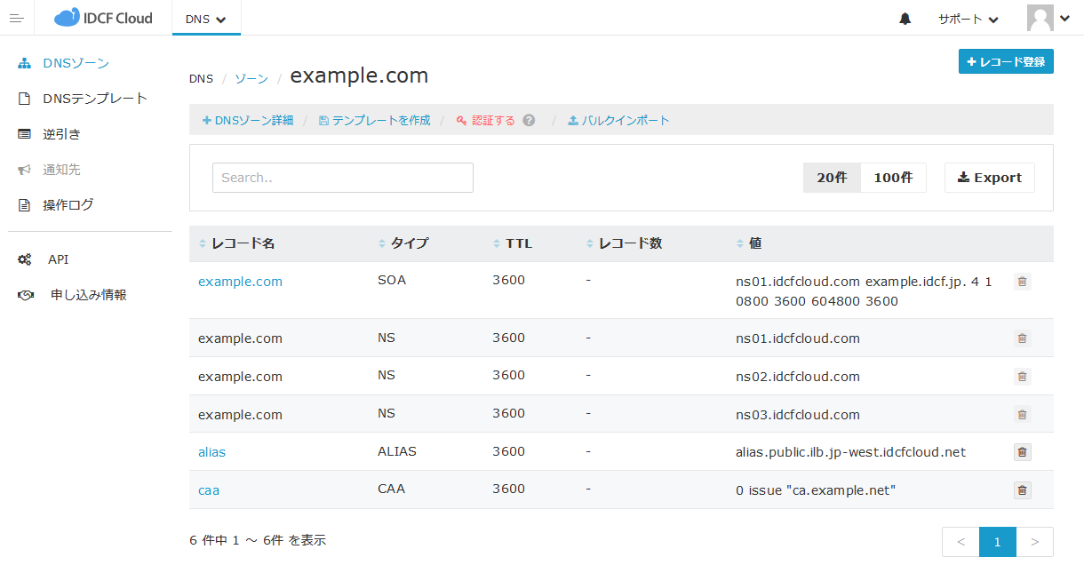This screenshot has height=573, width=1084.
Task: Open DNSテンプレート in sidebar
Action: pyautogui.click(x=94, y=99)
